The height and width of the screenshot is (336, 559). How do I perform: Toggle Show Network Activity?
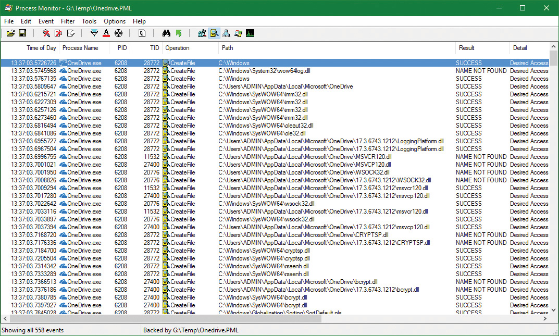point(226,33)
